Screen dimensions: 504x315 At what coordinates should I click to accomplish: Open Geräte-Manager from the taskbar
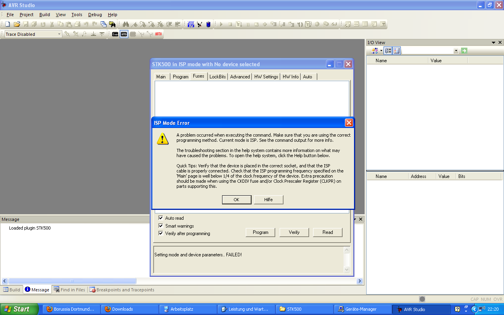[x=362, y=309]
